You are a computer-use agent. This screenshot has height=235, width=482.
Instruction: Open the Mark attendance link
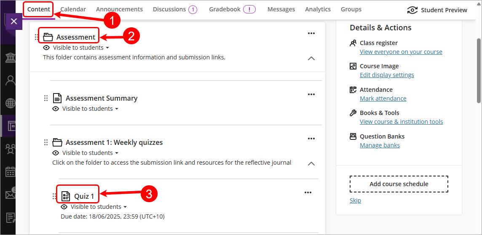pyautogui.click(x=383, y=99)
